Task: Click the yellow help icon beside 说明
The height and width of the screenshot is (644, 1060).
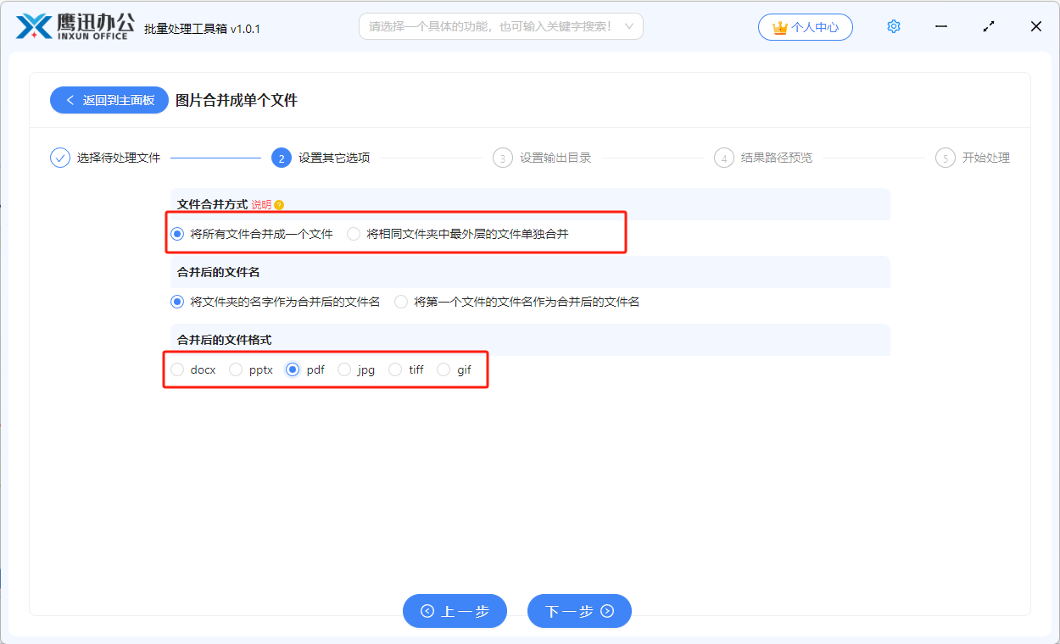Action: [279, 205]
